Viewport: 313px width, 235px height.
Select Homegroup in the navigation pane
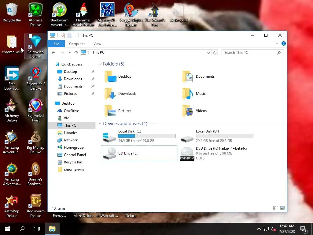74,147
